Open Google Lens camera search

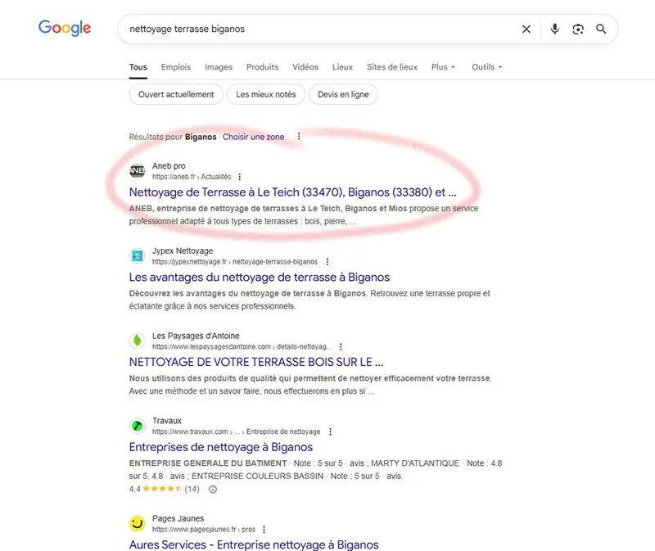[578, 29]
